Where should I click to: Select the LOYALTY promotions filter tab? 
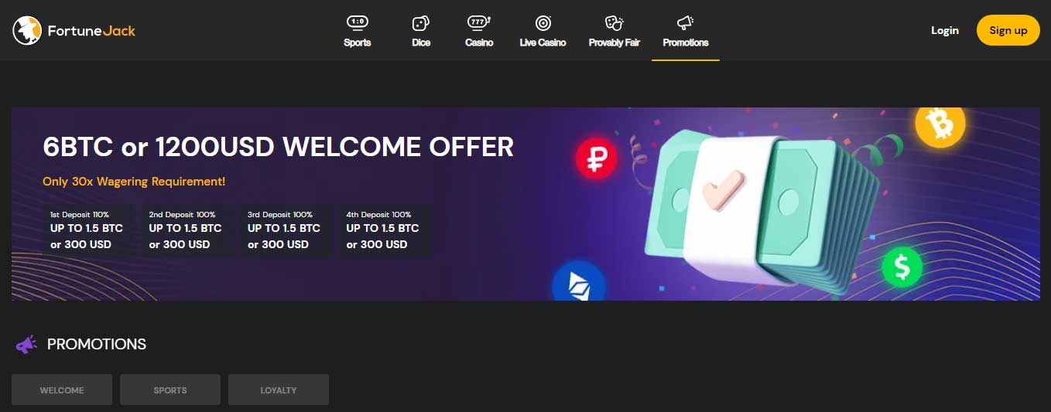pyautogui.click(x=279, y=390)
